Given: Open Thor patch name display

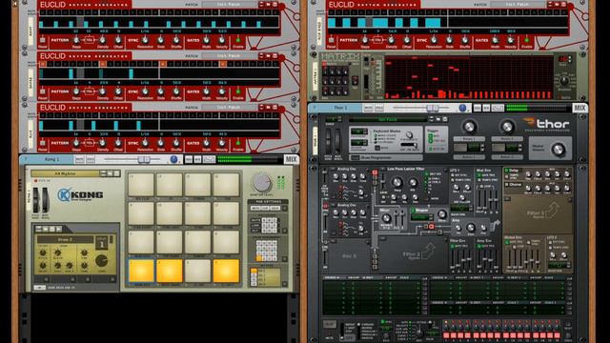Looking at the screenshot, I should click(x=387, y=119).
